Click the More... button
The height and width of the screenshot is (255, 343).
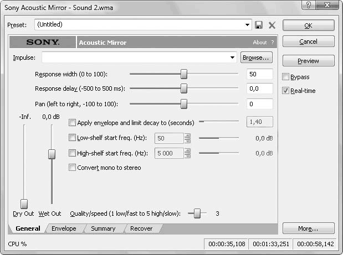[x=308, y=228]
